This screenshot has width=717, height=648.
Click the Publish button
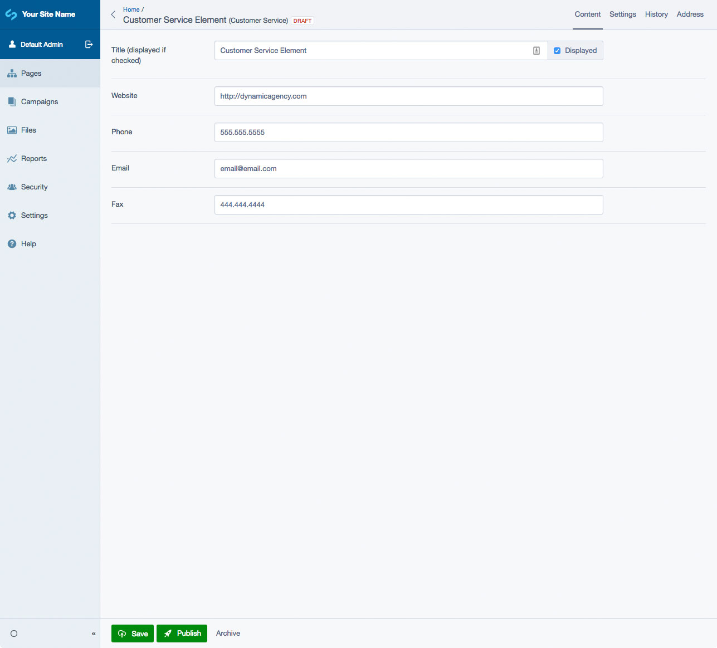point(182,634)
